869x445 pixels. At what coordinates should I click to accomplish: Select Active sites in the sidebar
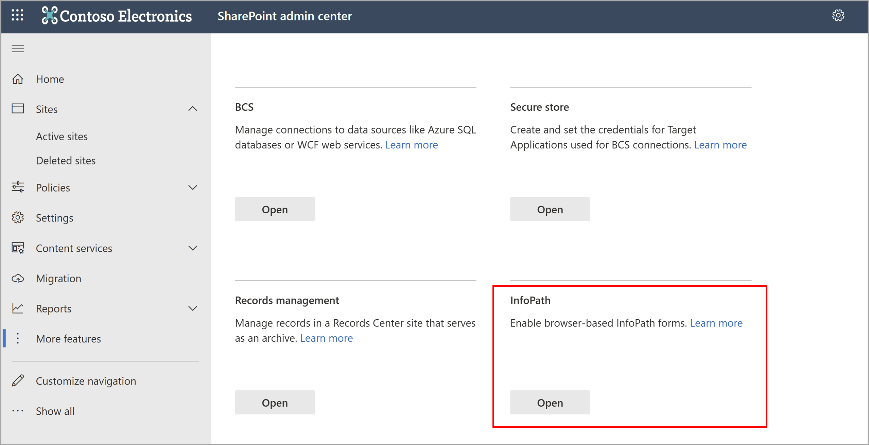tap(62, 136)
